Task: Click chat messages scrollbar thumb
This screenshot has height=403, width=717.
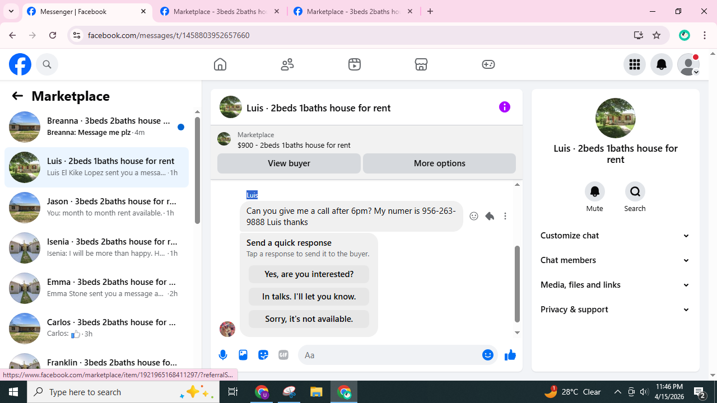Action: click(x=517, y=284)
